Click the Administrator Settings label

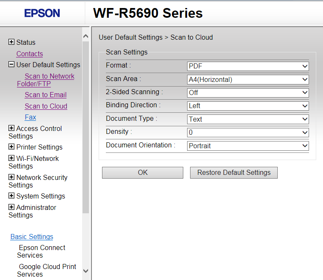32,211
